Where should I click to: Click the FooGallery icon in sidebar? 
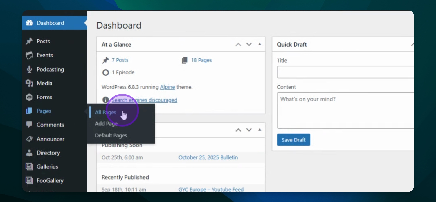[29, 181]
